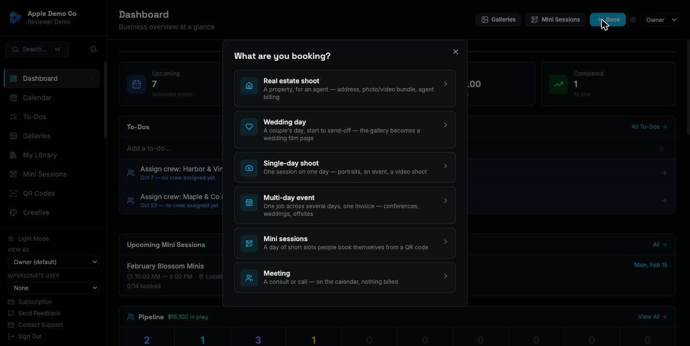
Task: Open the Impersonate User dropdown
Action: tap(53, 288)
